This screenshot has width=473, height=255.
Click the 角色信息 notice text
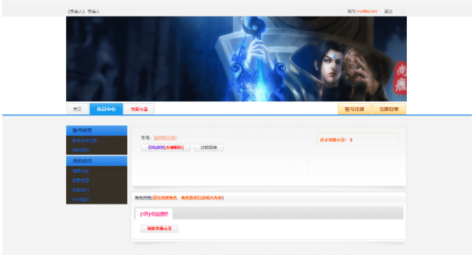[x=179, y=198]
